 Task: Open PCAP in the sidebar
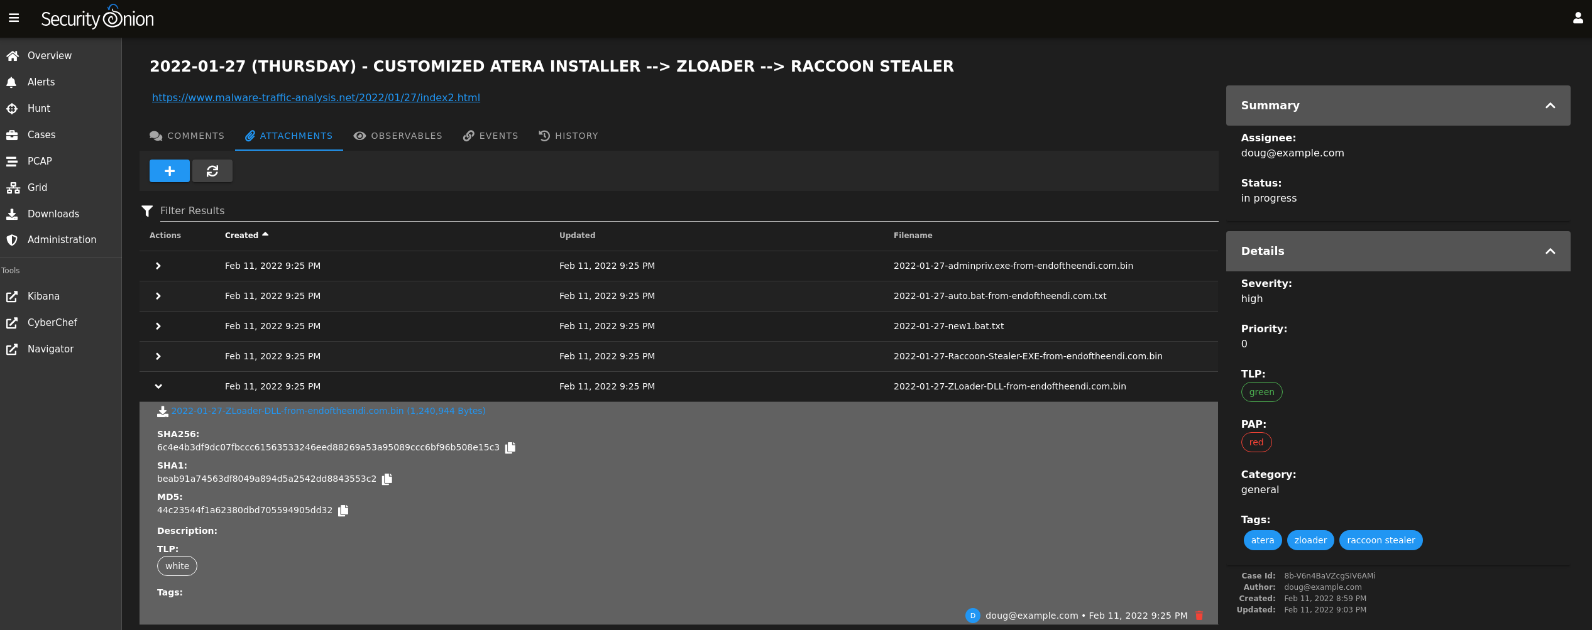(x=61, y=161)
